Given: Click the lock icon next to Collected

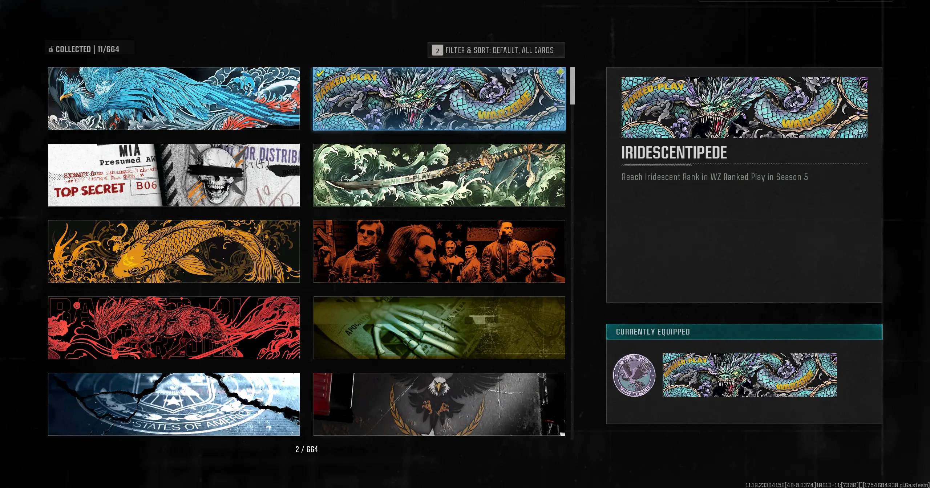Looking at the screenshot, I should (x=51, y=49).
